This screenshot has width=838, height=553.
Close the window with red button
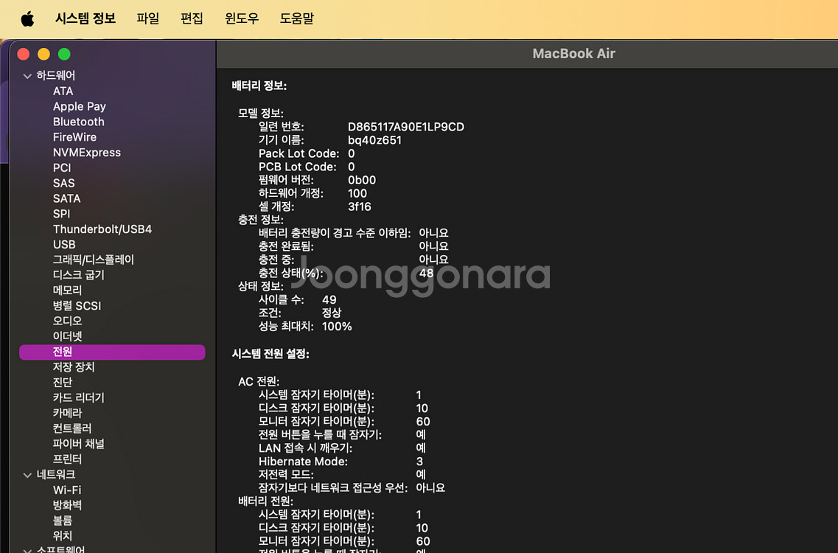(24, 54)
